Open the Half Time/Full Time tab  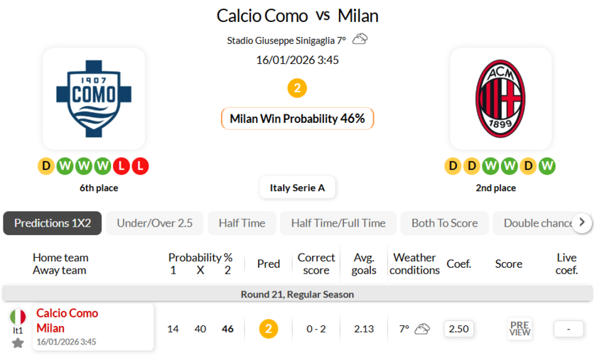tap(338, 223)
